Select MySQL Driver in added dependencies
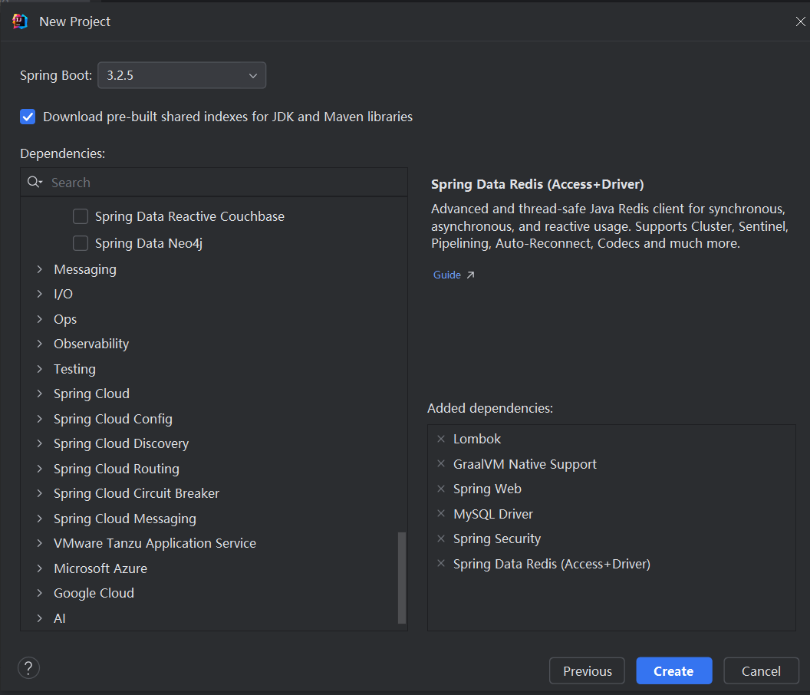Screen dimensions: 810x695 coord(492,514)
